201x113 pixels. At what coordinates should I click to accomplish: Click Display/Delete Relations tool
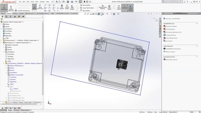coord(103,7)
